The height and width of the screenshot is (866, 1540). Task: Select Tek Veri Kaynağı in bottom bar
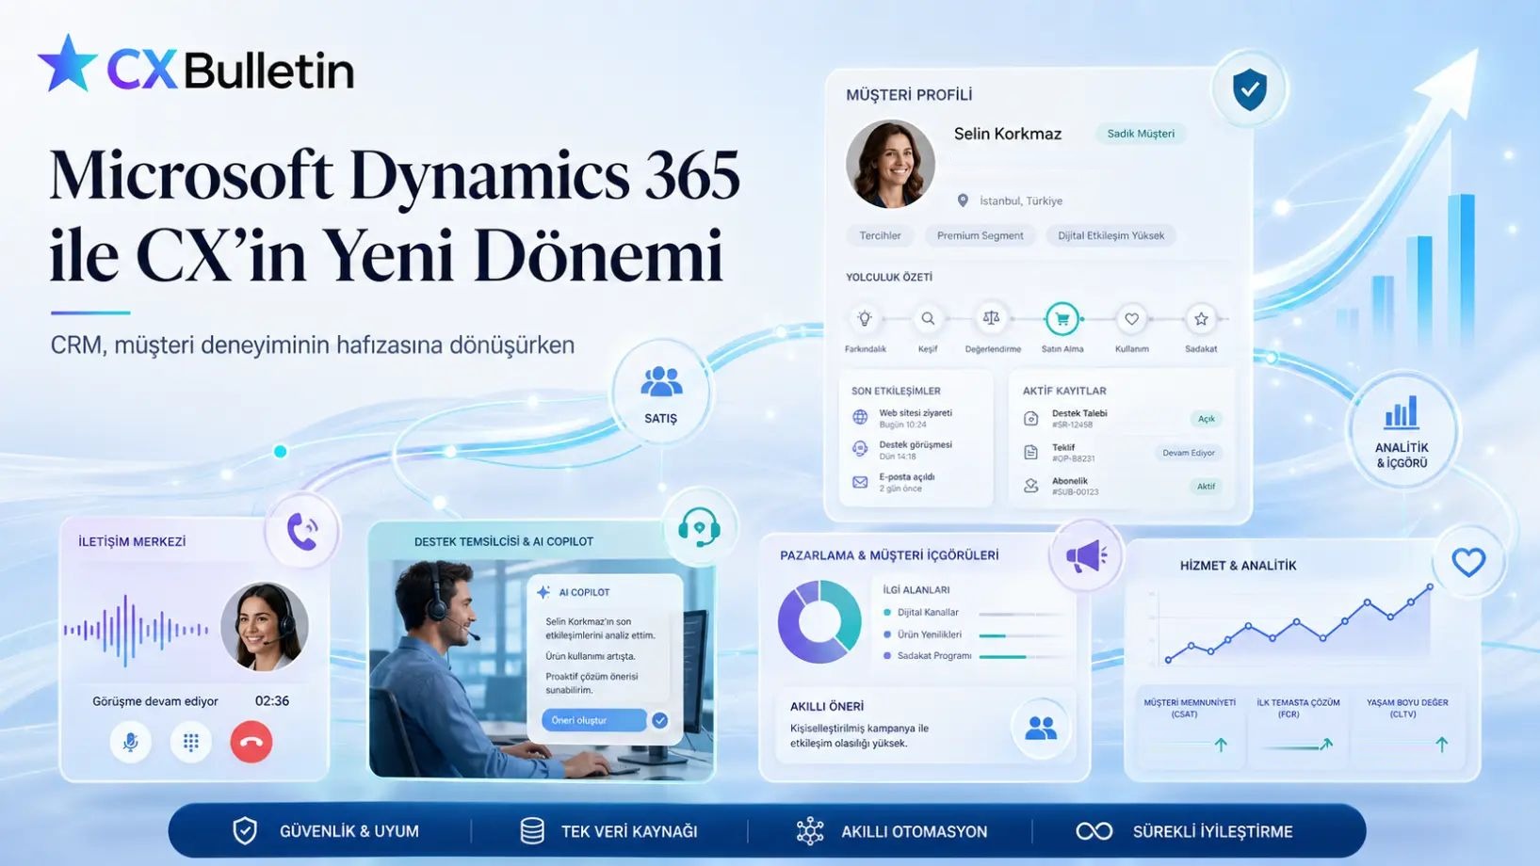pyautogui.click(x=609, y=831)
